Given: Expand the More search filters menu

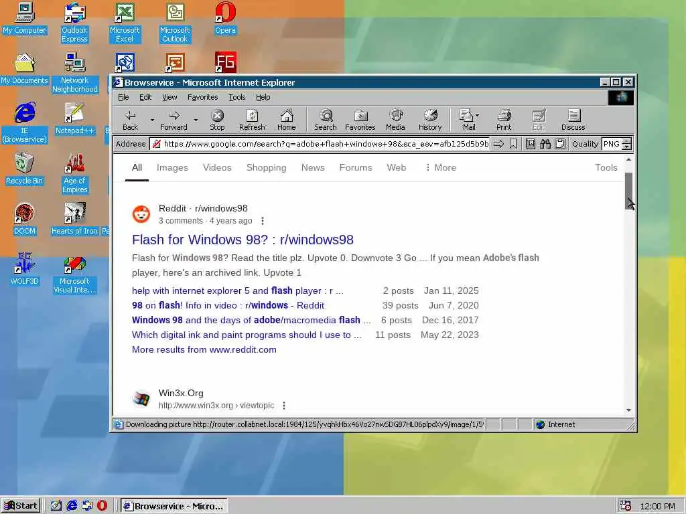Looking at the screenshot, I should [x=441, y=167].
